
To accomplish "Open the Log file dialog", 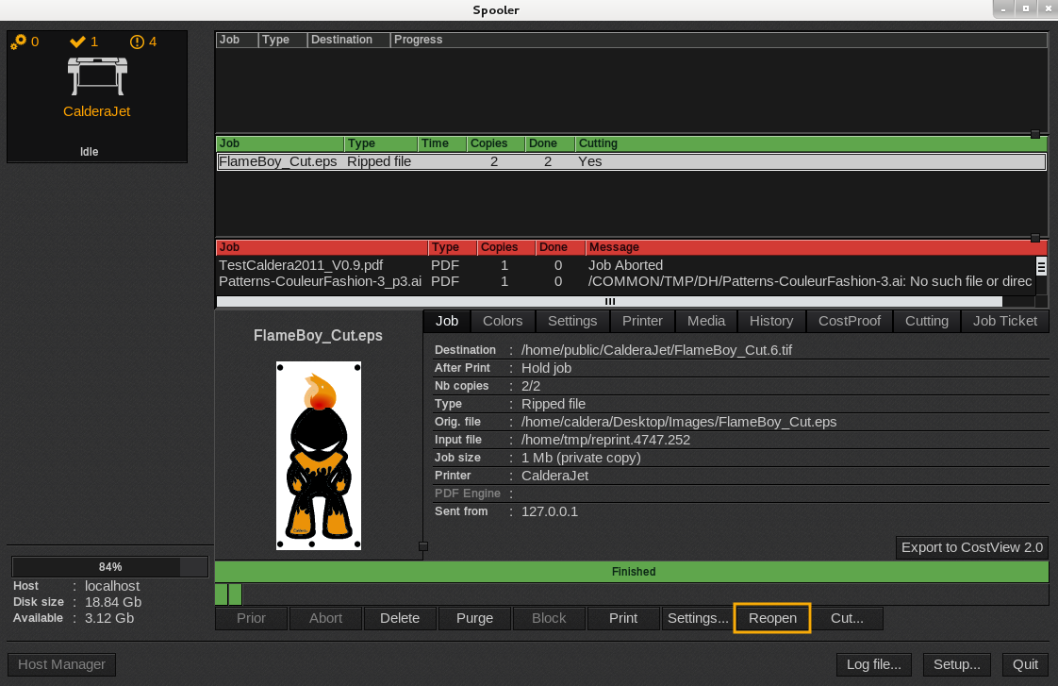I will point(873,664).
